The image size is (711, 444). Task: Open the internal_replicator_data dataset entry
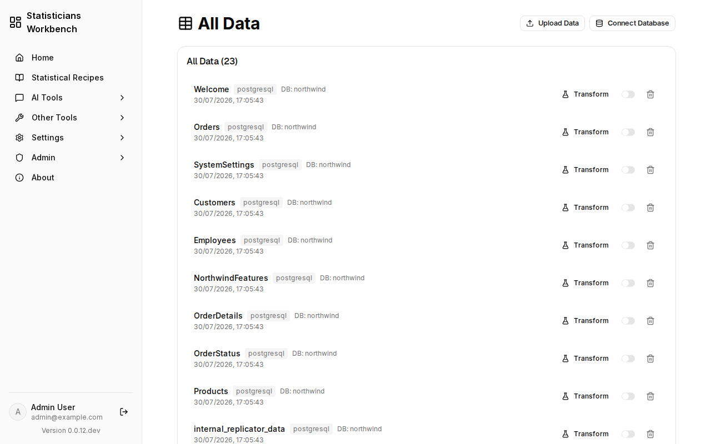[239, 429]
